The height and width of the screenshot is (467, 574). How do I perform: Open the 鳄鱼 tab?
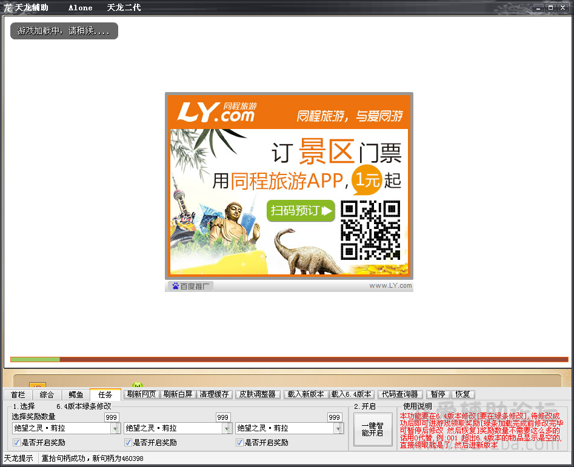point(76,394)
